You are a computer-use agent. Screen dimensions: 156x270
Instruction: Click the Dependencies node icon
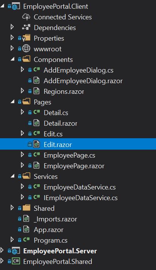pos(26,28)
